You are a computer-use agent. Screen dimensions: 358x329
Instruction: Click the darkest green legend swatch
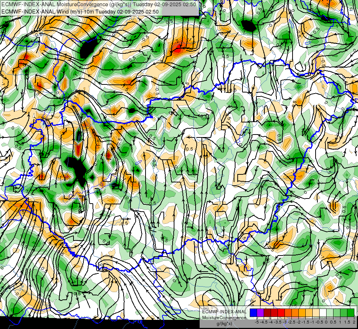[x=350, y=313]
